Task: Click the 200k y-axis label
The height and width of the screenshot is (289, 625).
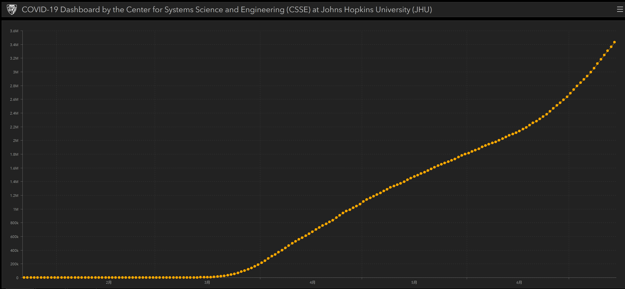Action: pyautogui.click(x=14, y=264)
